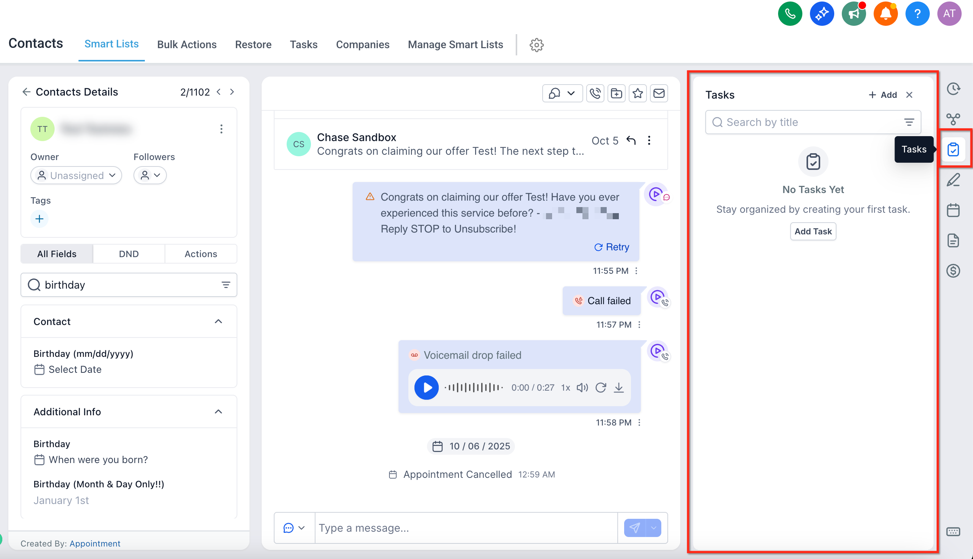Viewport: 973px width, 559px height.
Task: Open the Owner Unassigned dropdown
Action: coord(76,176)
